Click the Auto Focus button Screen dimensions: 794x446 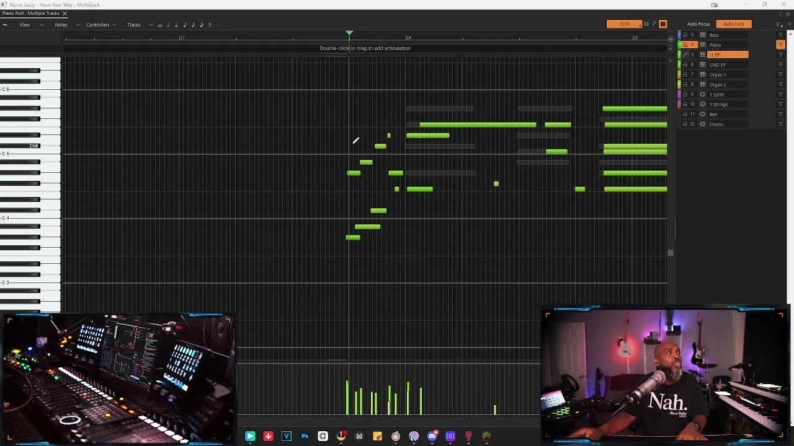coord(698,24)
